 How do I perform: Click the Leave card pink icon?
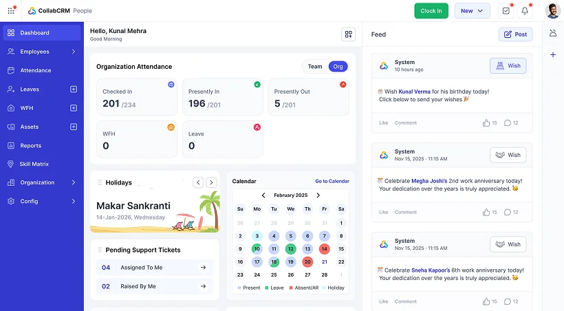257,127
